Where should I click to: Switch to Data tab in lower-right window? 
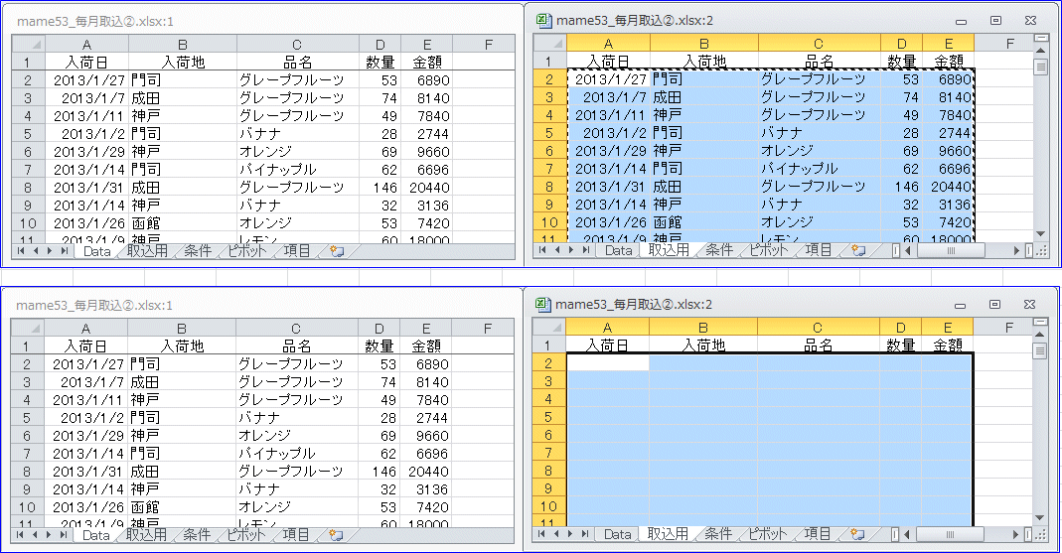pos(618,534)
